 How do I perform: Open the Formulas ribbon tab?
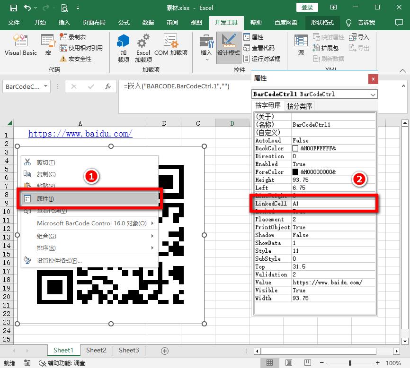124,23
